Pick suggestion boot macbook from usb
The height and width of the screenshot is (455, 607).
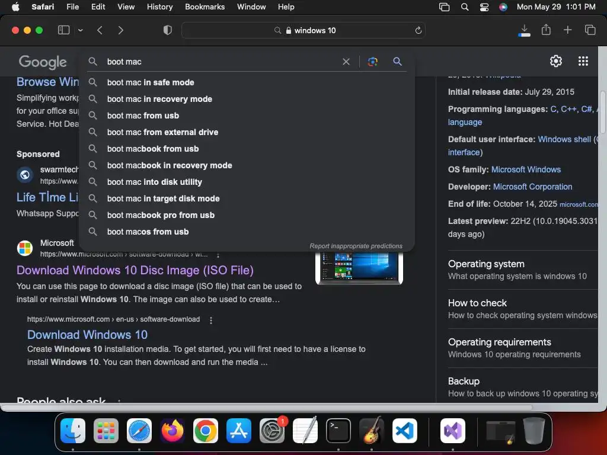[x=247, y=149]
